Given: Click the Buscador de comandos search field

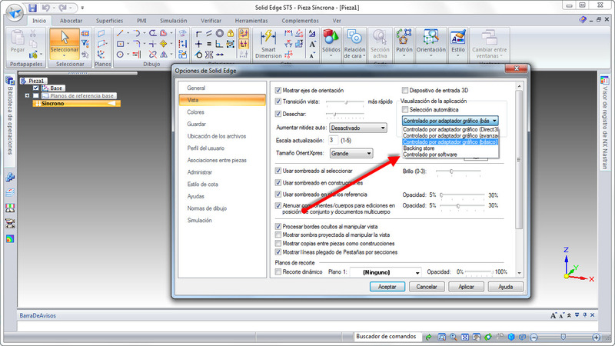Looking at the screenshot, I should click(x=387, y=336).
